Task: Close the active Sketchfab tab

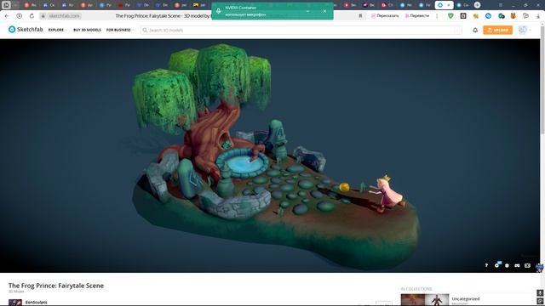Action: [x=449, y=5]
